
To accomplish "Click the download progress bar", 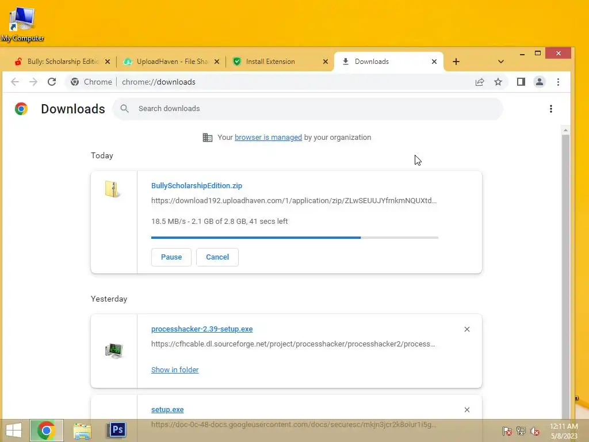I will click(294, 238).
